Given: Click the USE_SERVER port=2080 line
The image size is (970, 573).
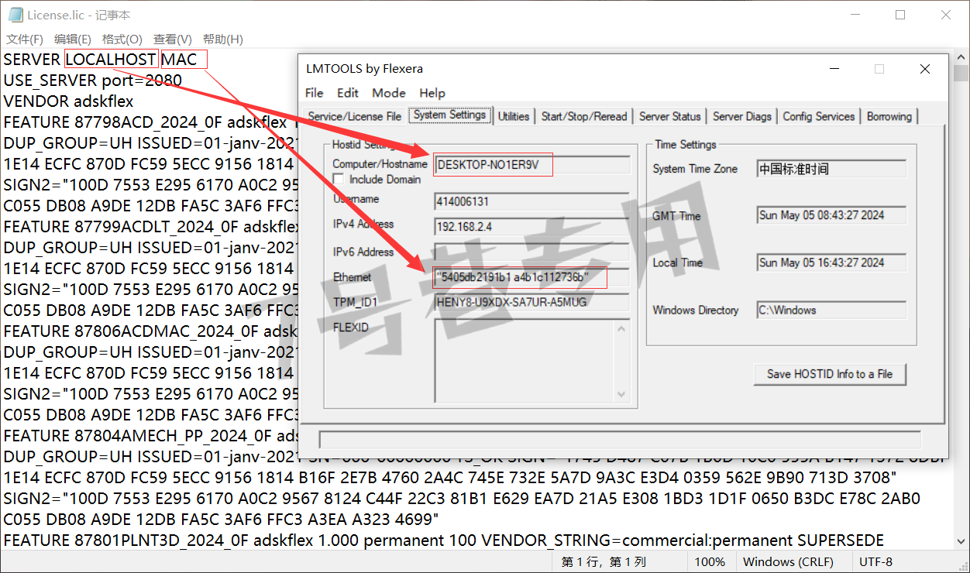Looking at the screenshot, I should point(93,80).
